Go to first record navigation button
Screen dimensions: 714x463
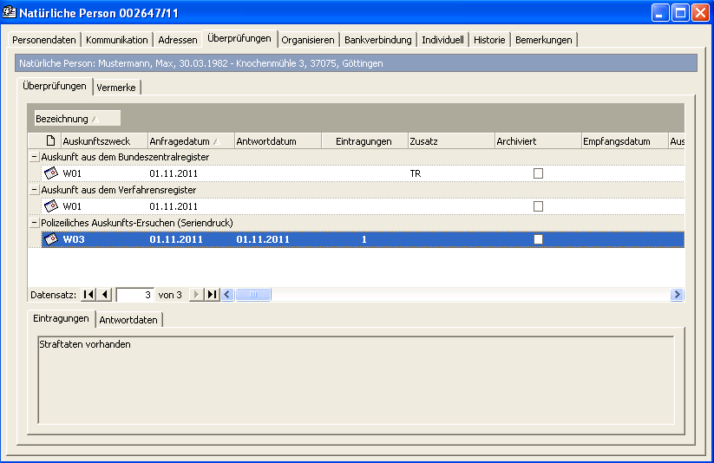[x=88, y=295]
